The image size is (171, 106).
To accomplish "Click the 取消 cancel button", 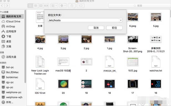I will 96,28.
